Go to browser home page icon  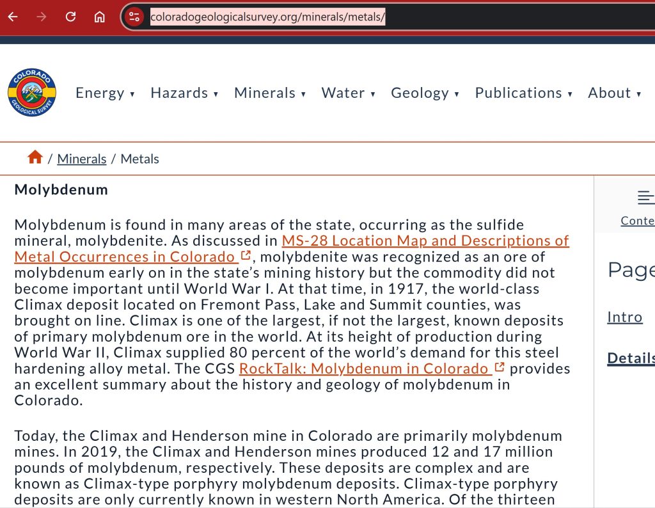click(100, 17)
